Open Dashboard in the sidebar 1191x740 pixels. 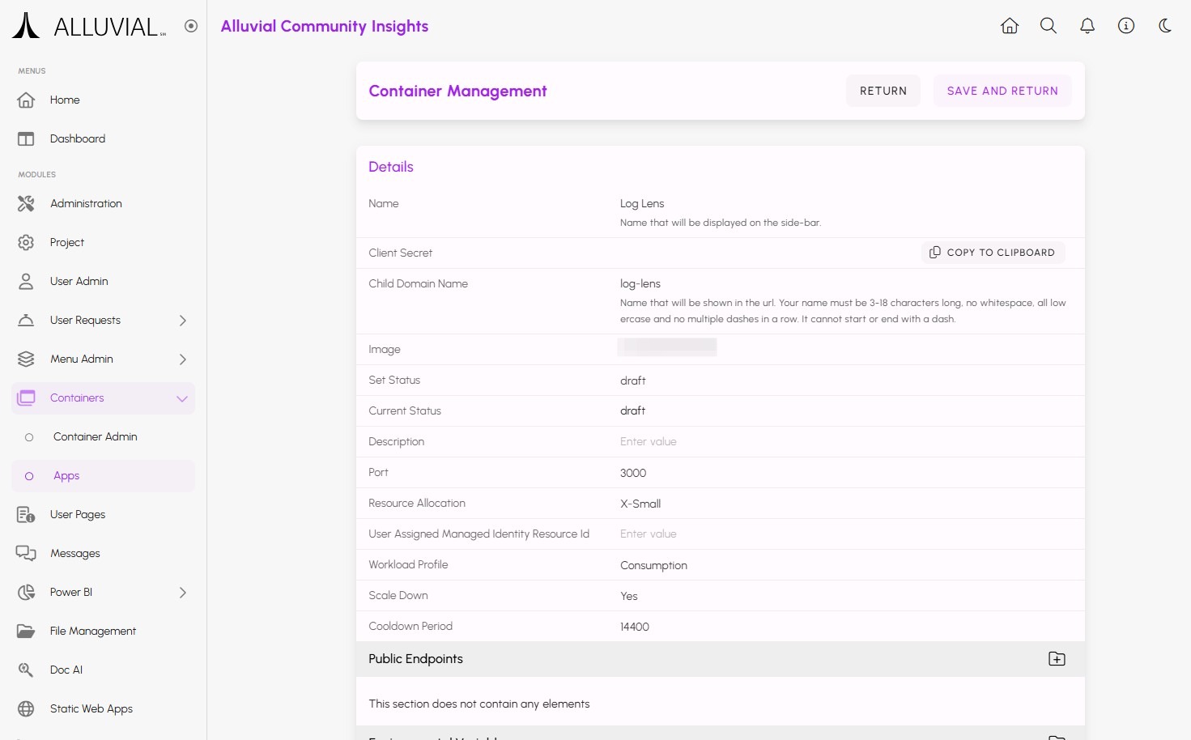104,139
